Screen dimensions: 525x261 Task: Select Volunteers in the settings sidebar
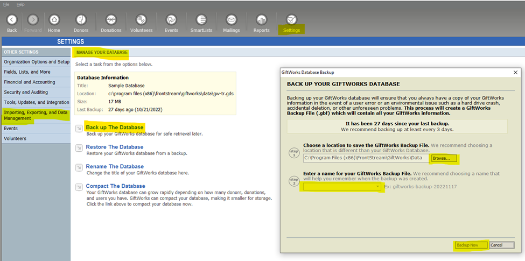36,138
